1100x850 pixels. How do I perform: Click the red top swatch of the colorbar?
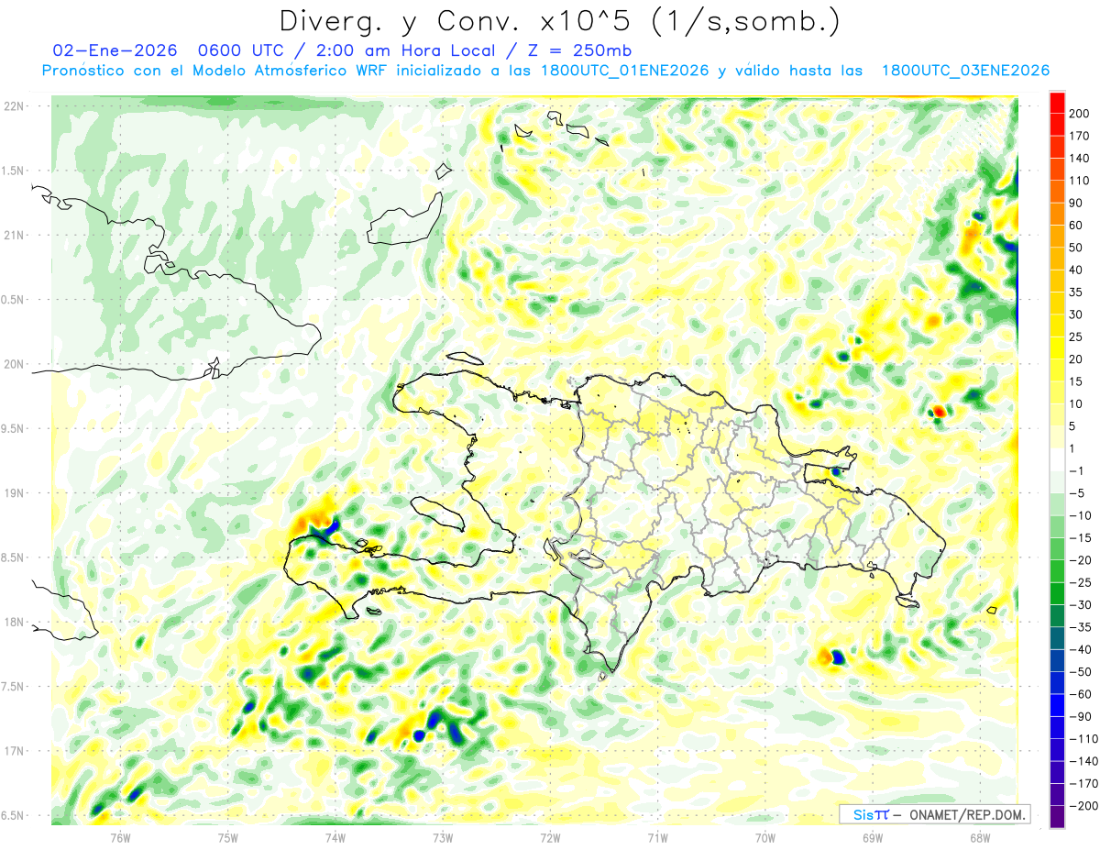point(1057,103)
